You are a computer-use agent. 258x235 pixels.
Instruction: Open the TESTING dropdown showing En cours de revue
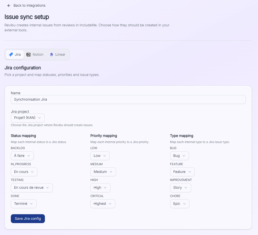click(x=32, y=188)
